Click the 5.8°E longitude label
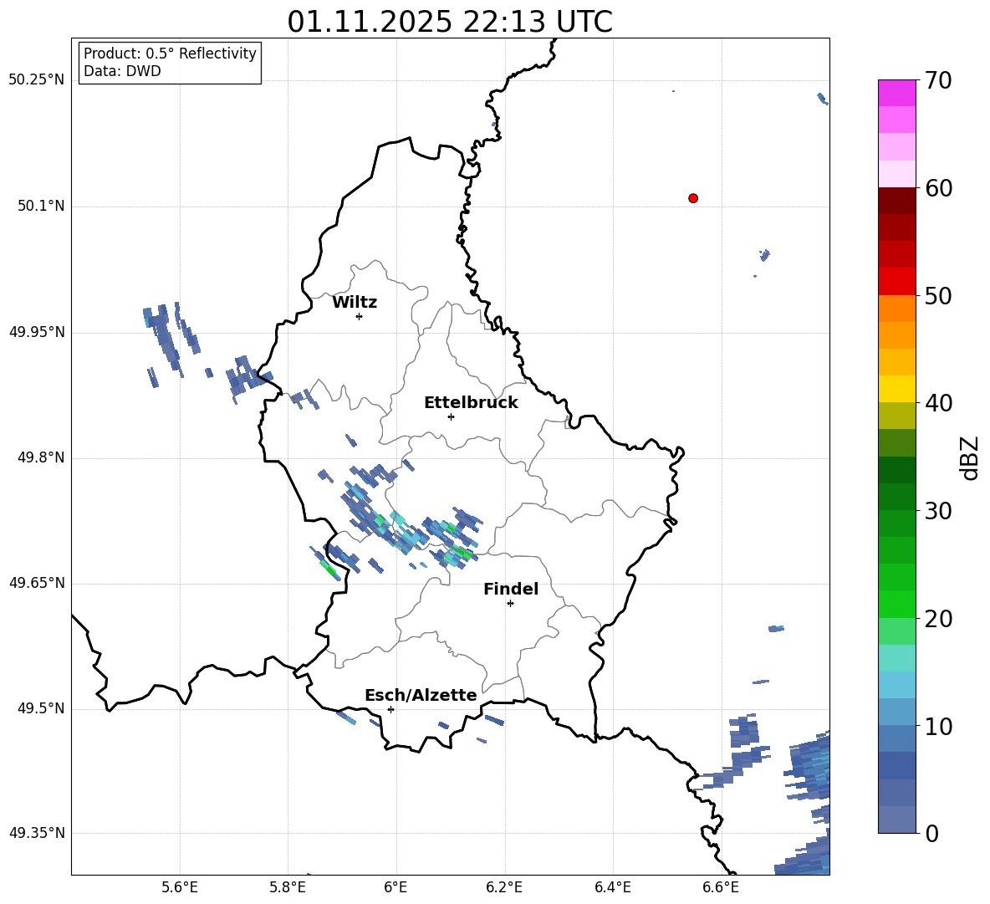Image resolution: width=990 pixels, height=904 pixels. point(288,887)
